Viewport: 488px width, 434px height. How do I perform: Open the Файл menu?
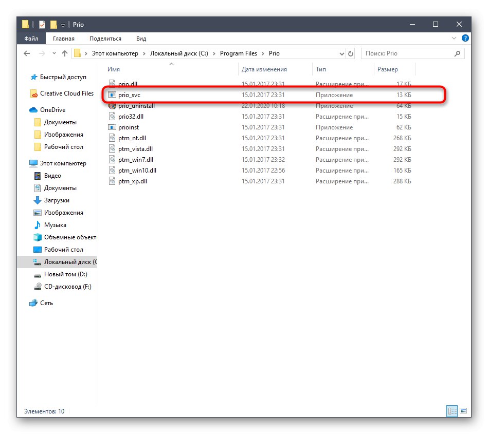31,38
